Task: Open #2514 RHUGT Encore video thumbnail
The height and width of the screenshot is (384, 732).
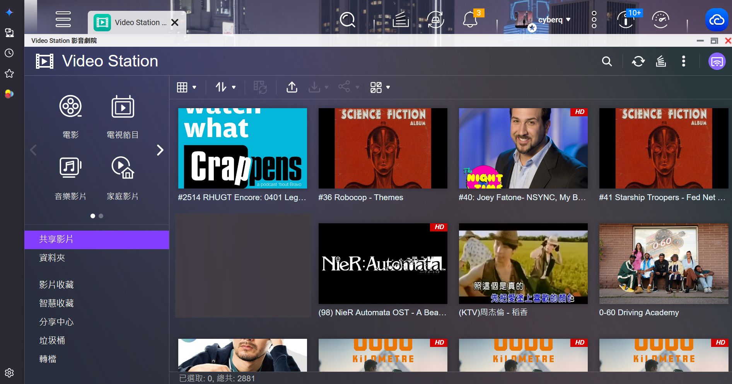Action: tap(242, 148)
